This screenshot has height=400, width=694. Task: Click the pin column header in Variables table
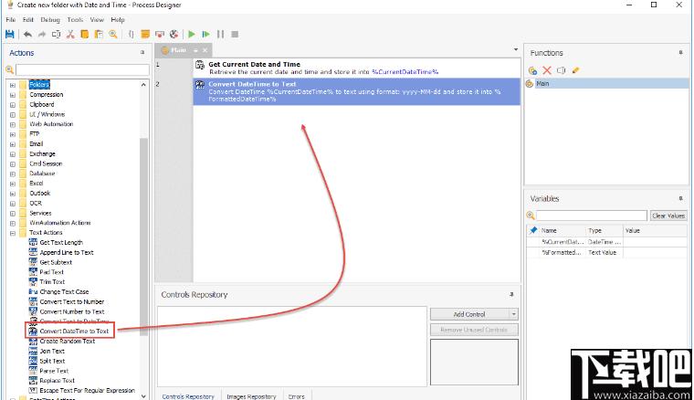(x=534, y=230)
